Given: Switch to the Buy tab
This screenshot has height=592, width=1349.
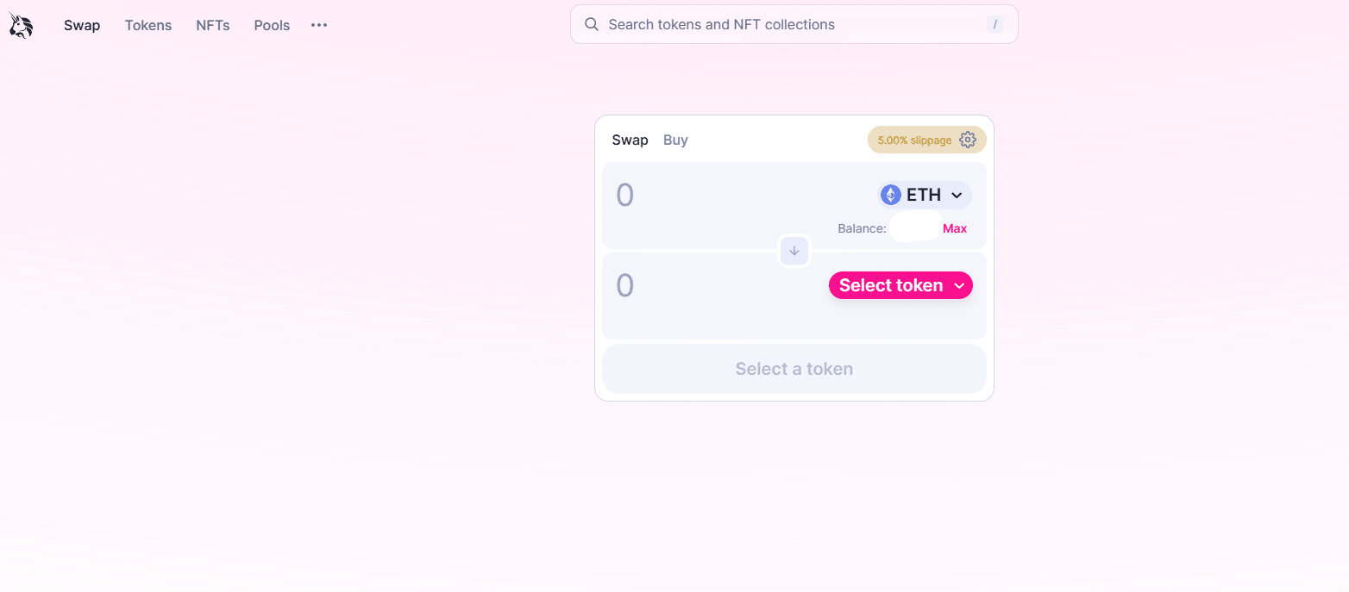Looking at the screenshot, I should [x=675, y=140].
